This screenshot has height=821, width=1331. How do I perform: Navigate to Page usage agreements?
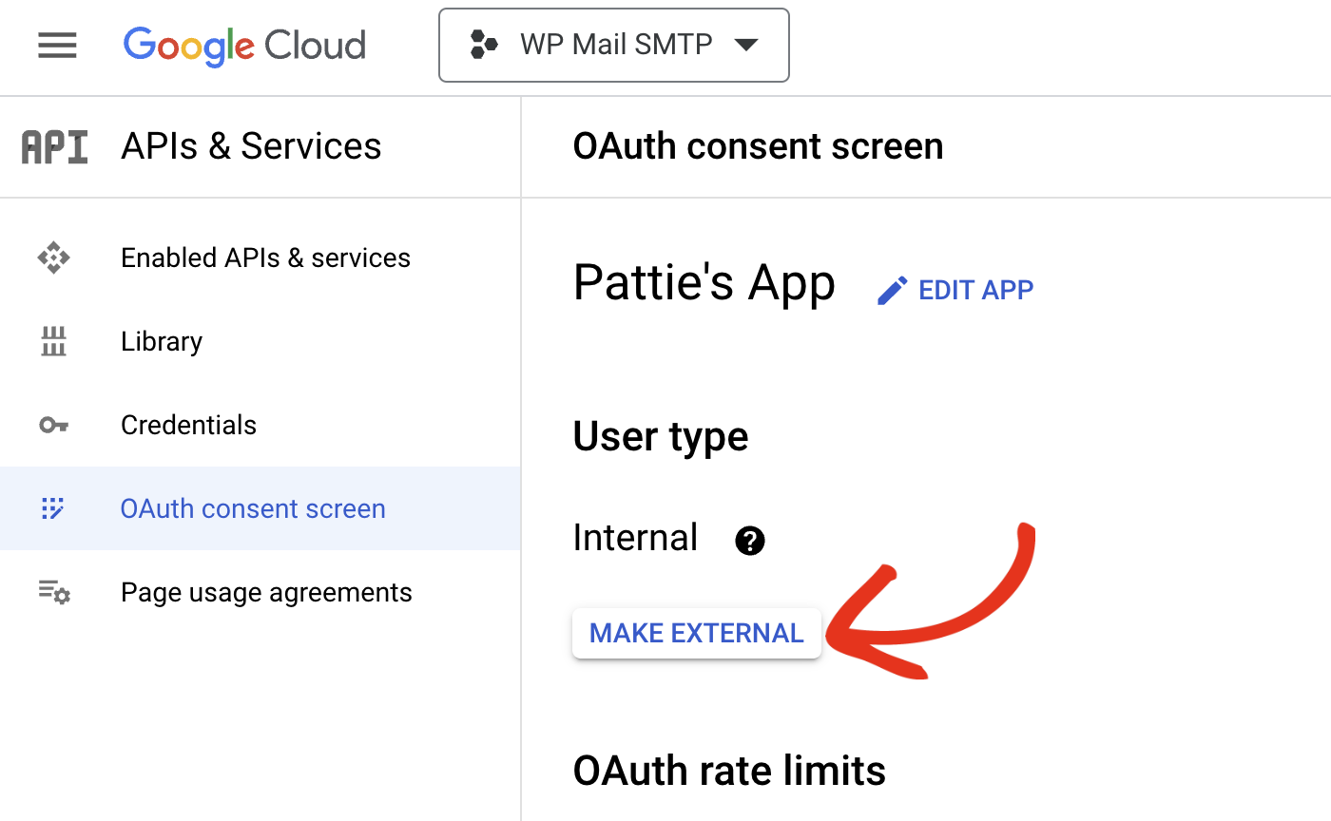click(266, 592)
